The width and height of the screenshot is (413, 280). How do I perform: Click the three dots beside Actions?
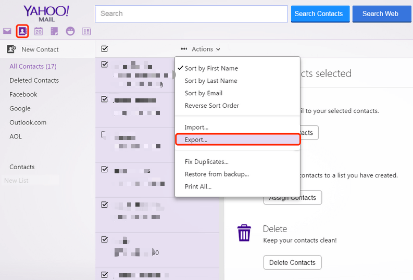(x=184, y=49)
